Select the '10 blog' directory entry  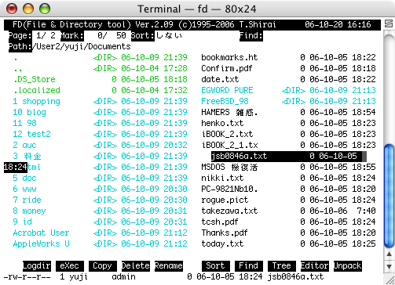(x=101, y=112)
